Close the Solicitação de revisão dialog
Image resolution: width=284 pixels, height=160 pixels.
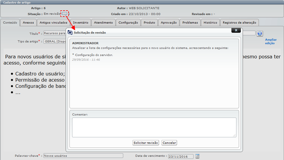click(x=236, y=30)
